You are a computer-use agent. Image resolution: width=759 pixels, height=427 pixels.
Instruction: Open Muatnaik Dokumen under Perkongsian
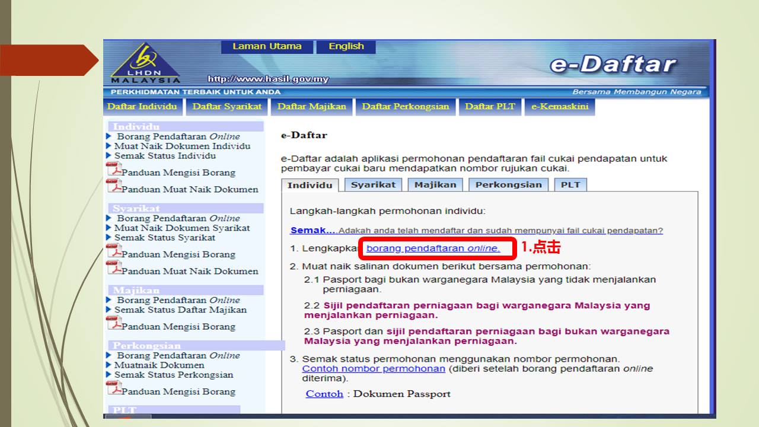159,365
